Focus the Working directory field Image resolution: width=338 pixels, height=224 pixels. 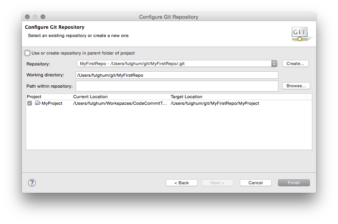tap(177, 75)
